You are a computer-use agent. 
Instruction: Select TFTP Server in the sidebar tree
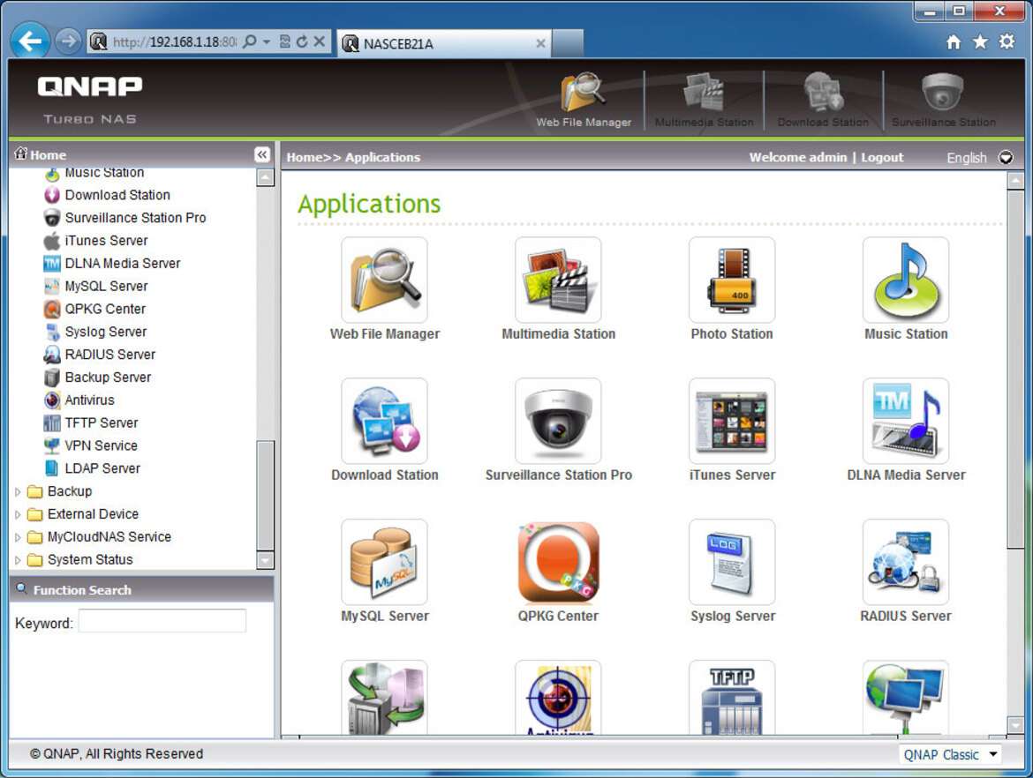[102, 423]
